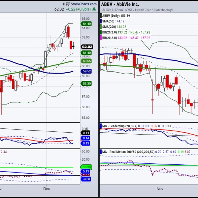
Task: Click the 55.00 price axis label
Action: [85, 118]
